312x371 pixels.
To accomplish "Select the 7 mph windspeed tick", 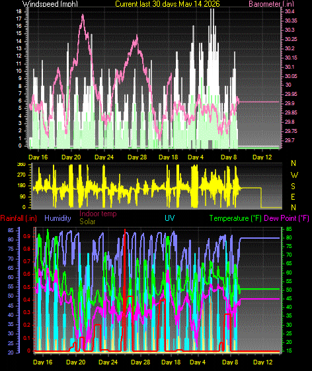I will pos(20,94).
